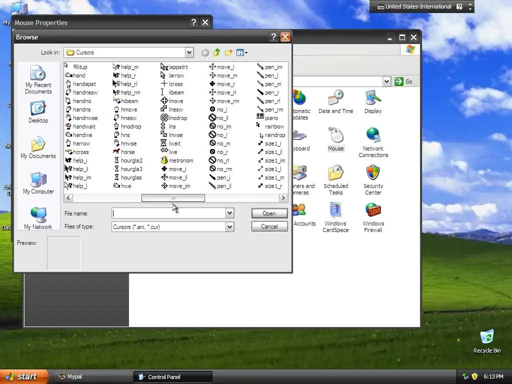Image resolution: width=512 pixels, height=384 pixels.
Task: Open the Mouse Control Panel item
Action: pyautogui.click(x=335, y=139)
